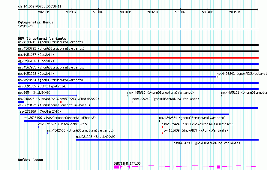Screen dimensions: 267x170
Task: Click the tiny blue esv3651625 marker
Action: coord(39,127)
